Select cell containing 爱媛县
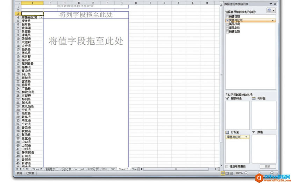292x184 pixels. pyautogui.click(x=32, y=21)
